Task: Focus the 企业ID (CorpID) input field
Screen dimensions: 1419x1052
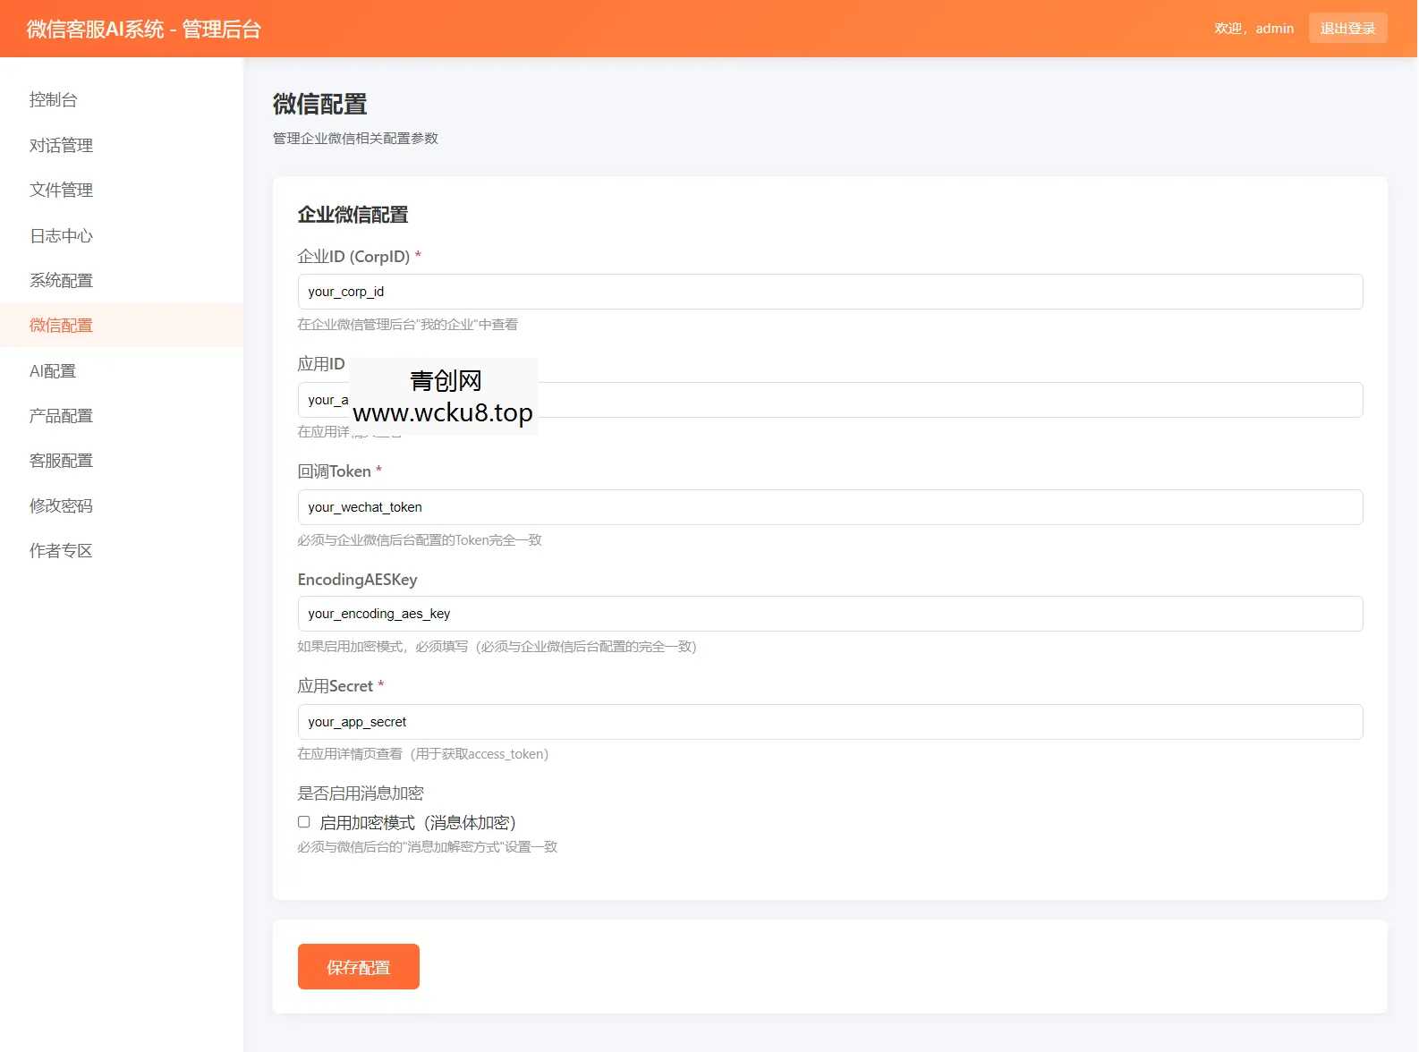Action: (829, 292)
